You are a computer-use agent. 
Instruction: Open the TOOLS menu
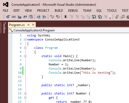[x=112, y=11]
